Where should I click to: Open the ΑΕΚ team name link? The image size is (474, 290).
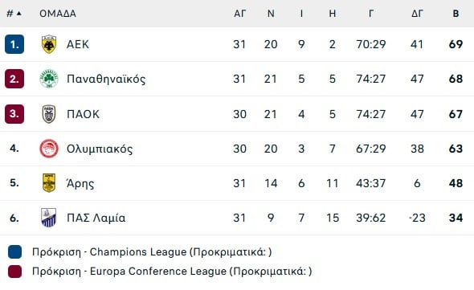click(78, 44)
